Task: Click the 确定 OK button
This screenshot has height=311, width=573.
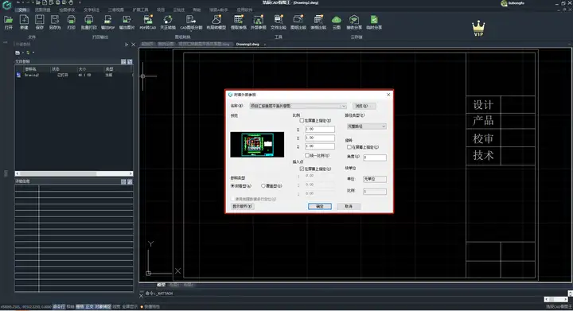Action: click(x=320, y=206)
